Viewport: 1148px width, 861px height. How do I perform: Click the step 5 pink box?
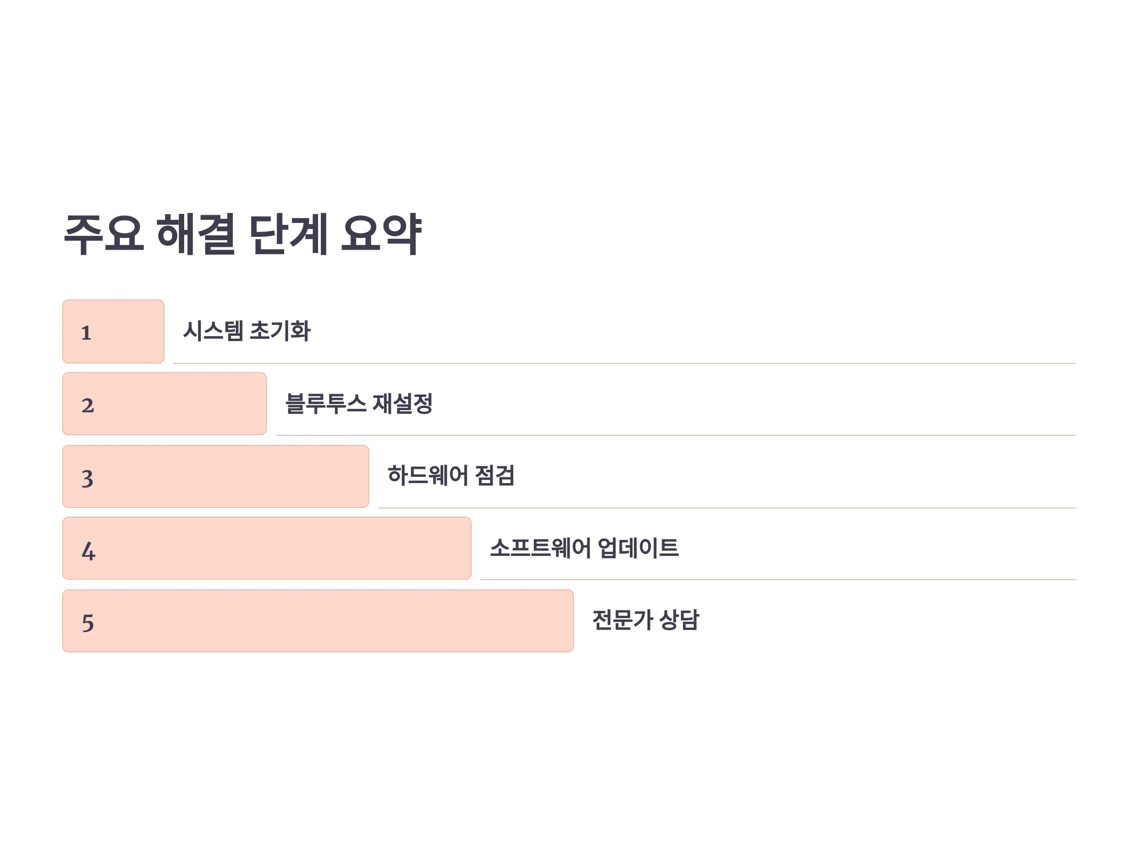coord(318,621)
